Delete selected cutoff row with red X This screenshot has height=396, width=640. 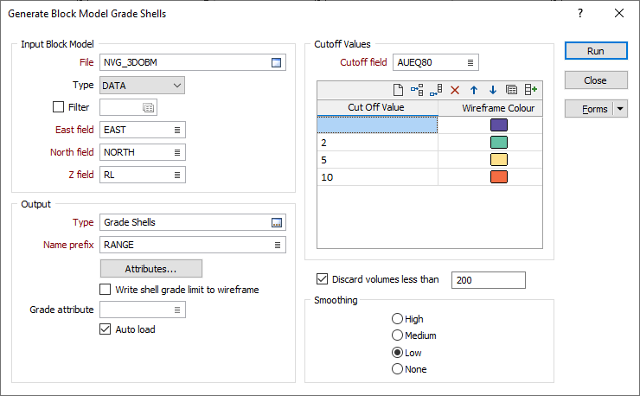click(455, 90)
